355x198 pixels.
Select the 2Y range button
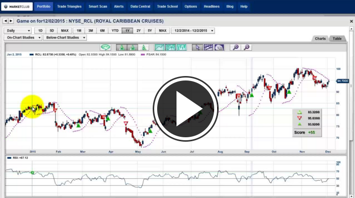coord(138,31)
